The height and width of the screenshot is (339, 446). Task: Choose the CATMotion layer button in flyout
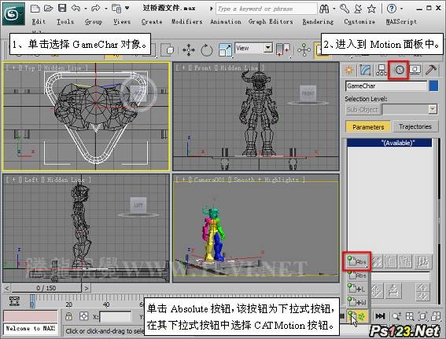357,315
